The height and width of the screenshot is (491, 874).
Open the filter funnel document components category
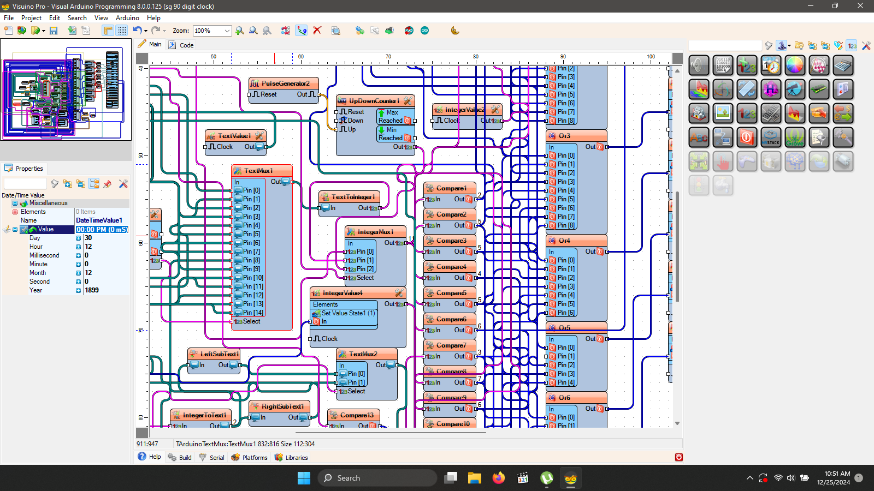[x=819, y=137]
